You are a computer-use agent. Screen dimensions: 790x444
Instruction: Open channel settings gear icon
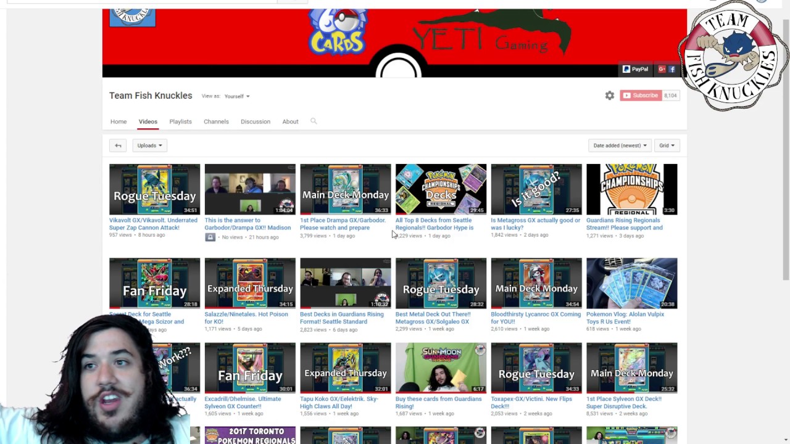[x=609, y=96]
